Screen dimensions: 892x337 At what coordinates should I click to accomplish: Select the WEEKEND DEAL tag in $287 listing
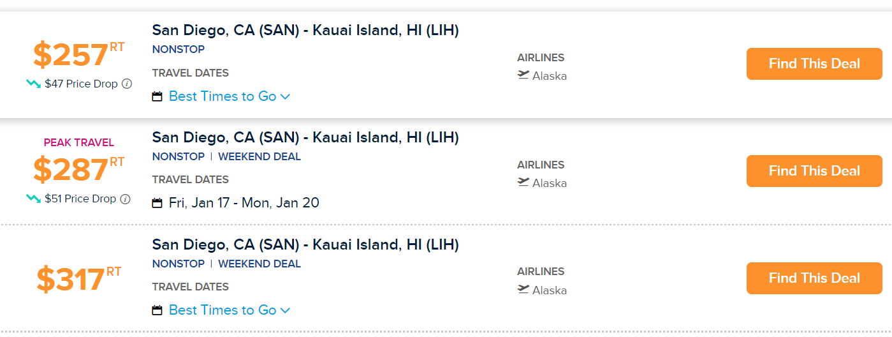pyautogui.click(x=260, y=156)
